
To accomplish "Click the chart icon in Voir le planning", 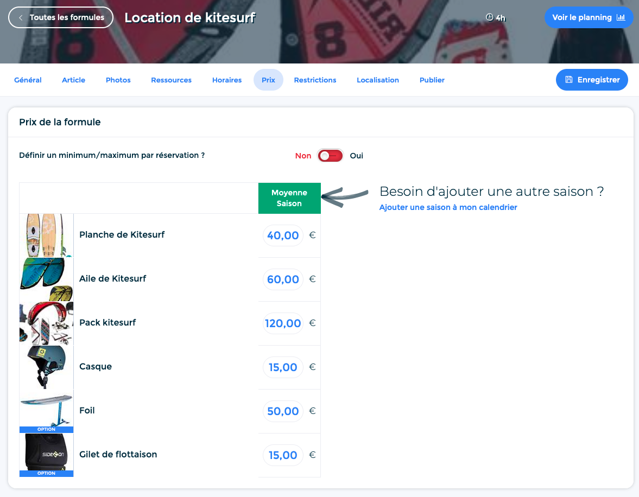I will 621,17.
